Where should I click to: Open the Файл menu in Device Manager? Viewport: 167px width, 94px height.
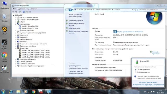point(15,9)
